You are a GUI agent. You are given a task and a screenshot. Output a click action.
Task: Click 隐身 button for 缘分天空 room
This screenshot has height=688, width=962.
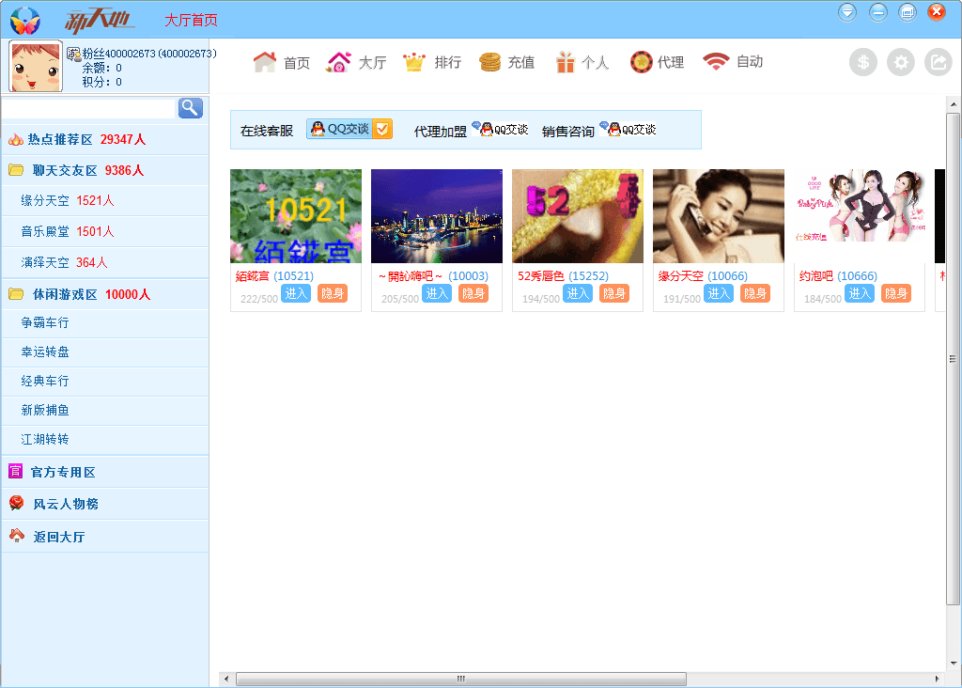[x=754, y=293]
